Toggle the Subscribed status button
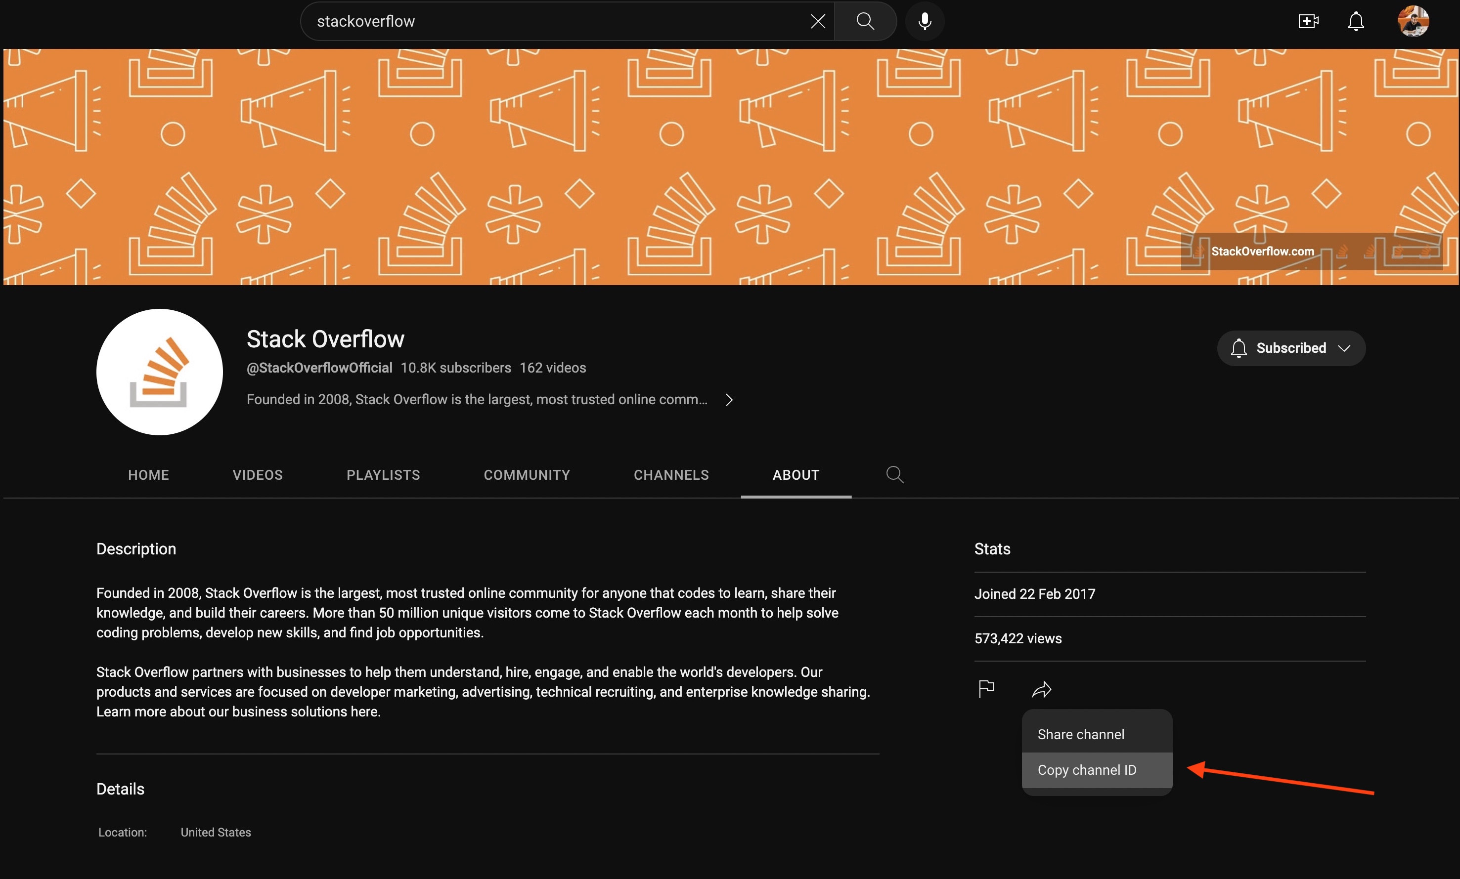 [x=1290, y=347]
